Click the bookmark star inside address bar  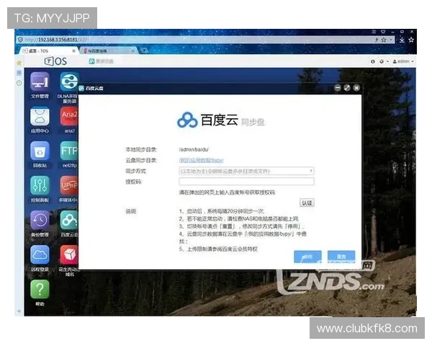tap(384, 40)
